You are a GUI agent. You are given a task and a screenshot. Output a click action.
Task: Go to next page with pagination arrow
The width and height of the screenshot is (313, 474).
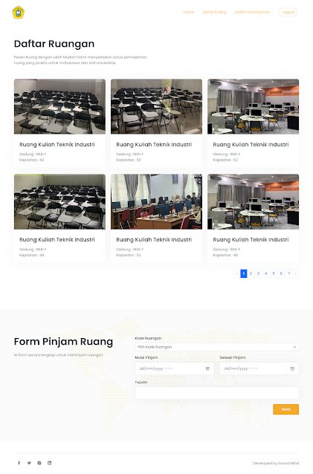pyautogui.click(x=296, y=273)
